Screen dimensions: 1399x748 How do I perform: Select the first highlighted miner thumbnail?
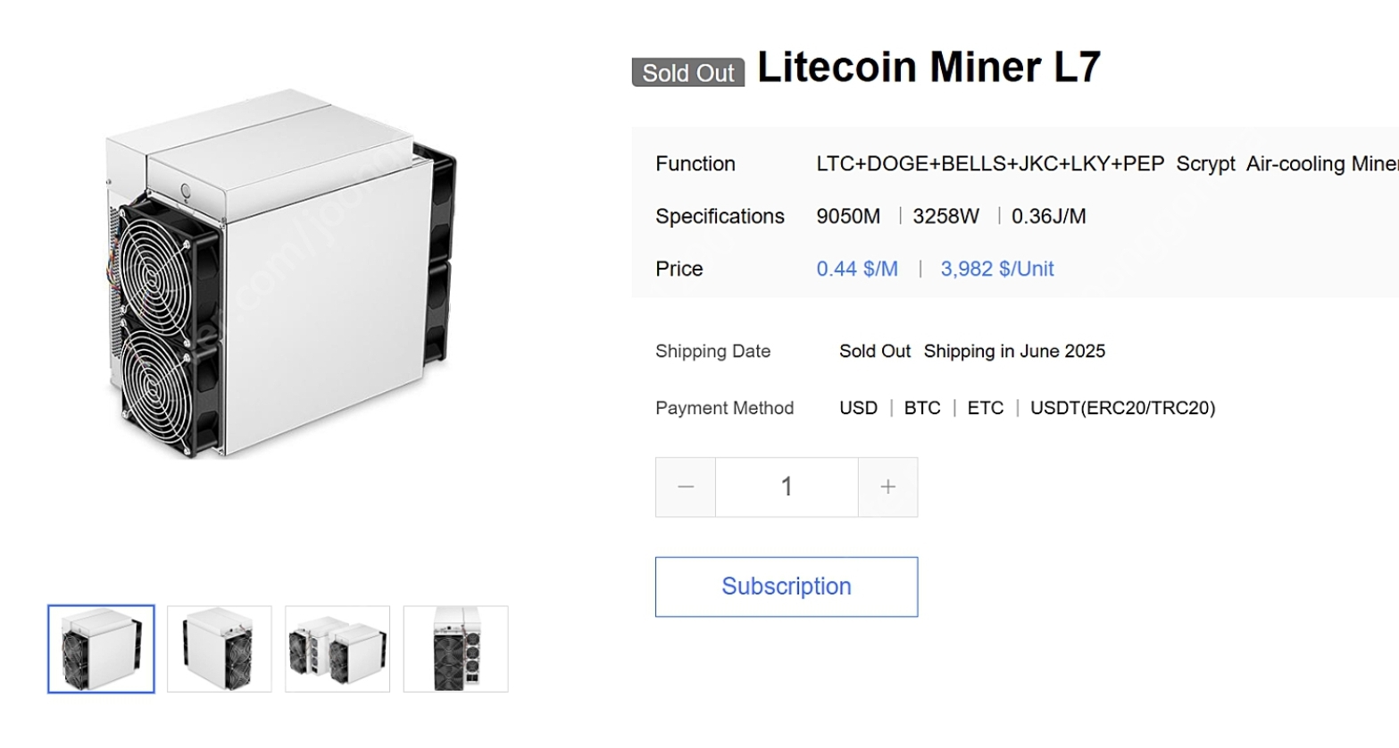(x=101, y=649)
